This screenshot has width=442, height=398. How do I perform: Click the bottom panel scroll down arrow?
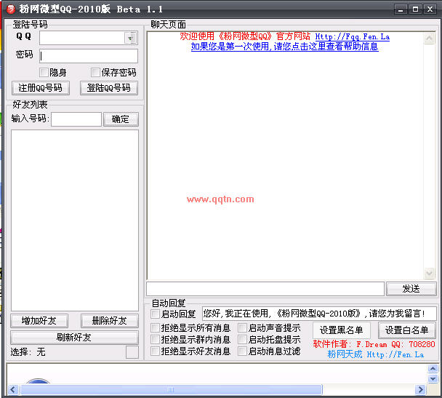pos(433,378)
